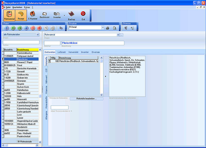Sort by Bestell-Nr. column header
Image resolution: width=206 pixels, height=148 pixels.
coord(10,50)
